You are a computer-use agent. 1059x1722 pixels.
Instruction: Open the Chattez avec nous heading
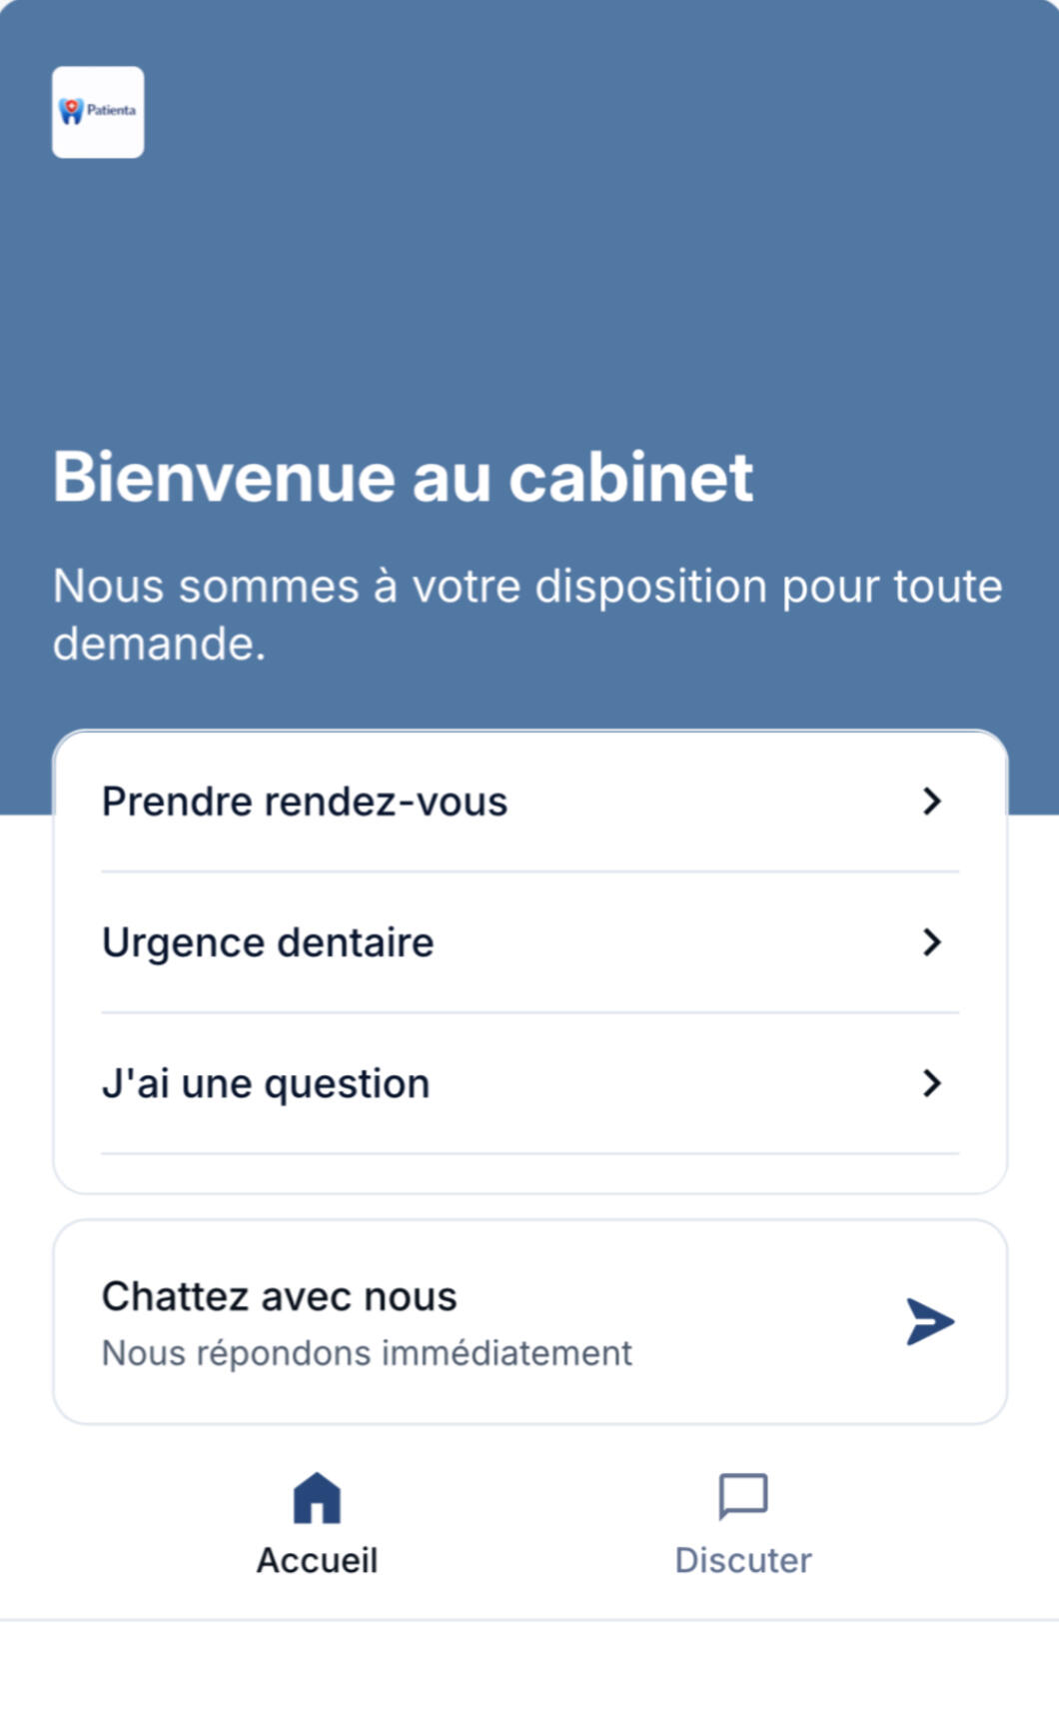(x=279, y=1296)
